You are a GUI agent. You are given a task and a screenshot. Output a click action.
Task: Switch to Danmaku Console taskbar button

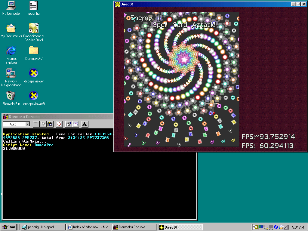[134, 227]
